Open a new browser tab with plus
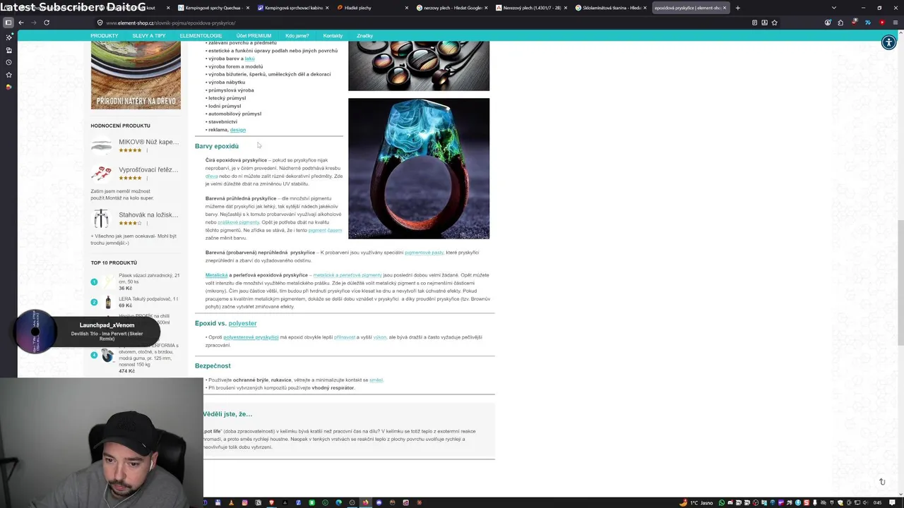904x508 pixels. (x=737, y=8)
